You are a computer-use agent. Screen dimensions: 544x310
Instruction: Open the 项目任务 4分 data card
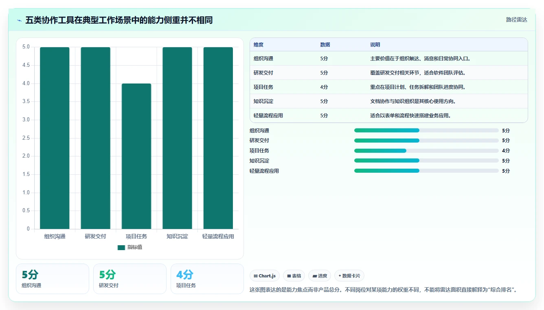pyautogui.click(x=207, y=279)
